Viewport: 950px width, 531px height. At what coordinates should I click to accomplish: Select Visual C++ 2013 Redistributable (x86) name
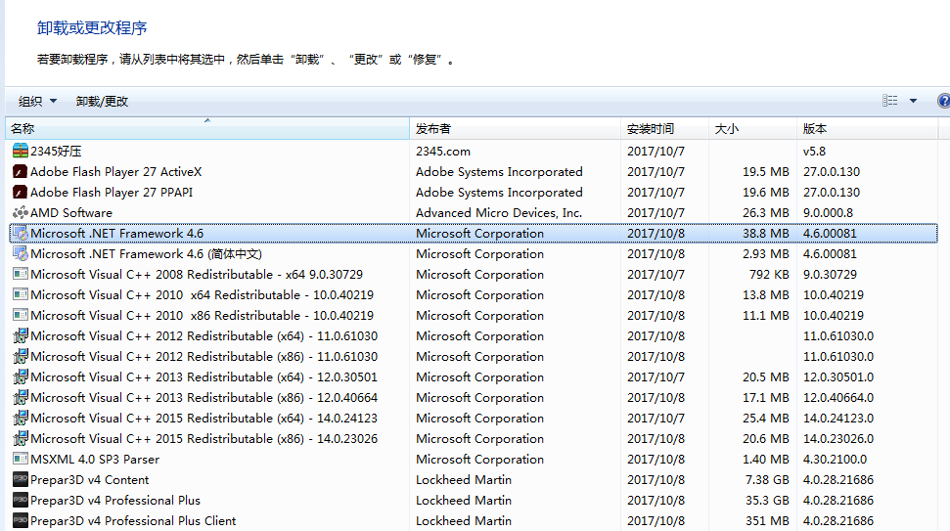[204, 398]
